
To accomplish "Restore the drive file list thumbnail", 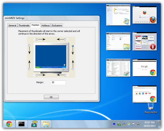I will click(x=118, y=68).
